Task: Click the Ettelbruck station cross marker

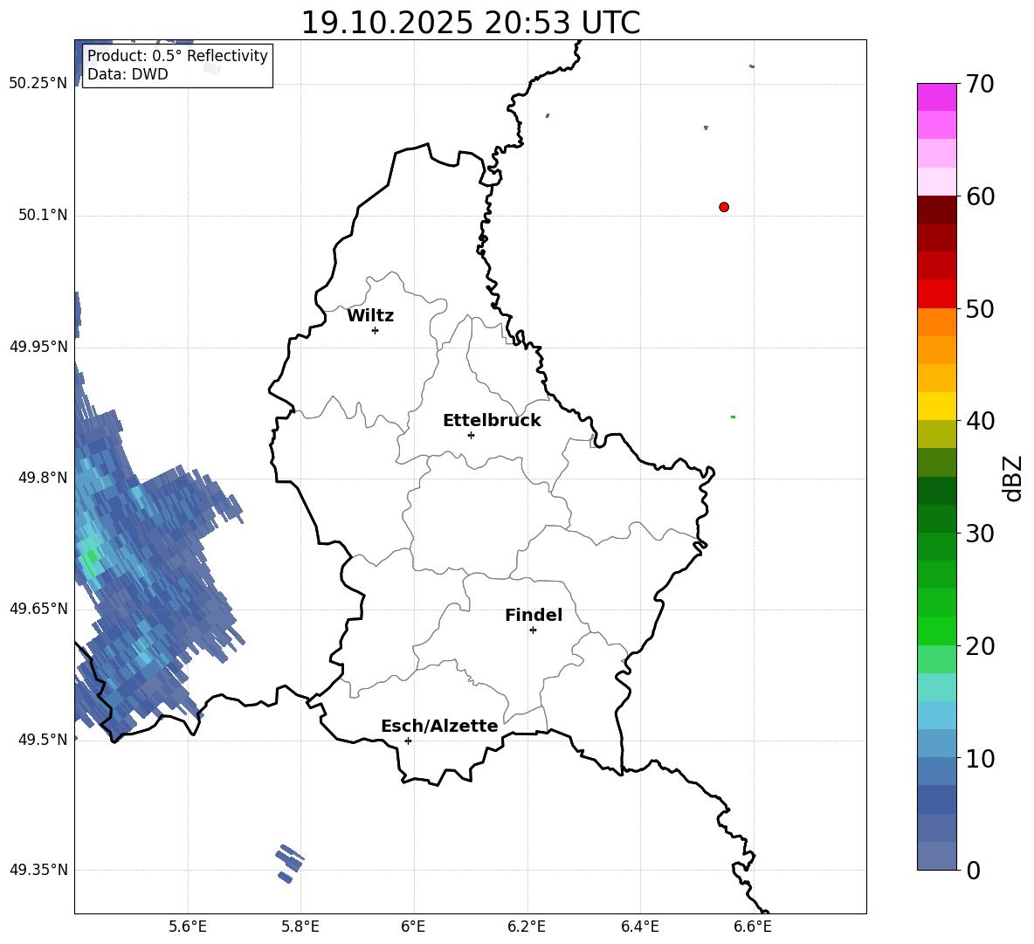Action: point(471,435)
